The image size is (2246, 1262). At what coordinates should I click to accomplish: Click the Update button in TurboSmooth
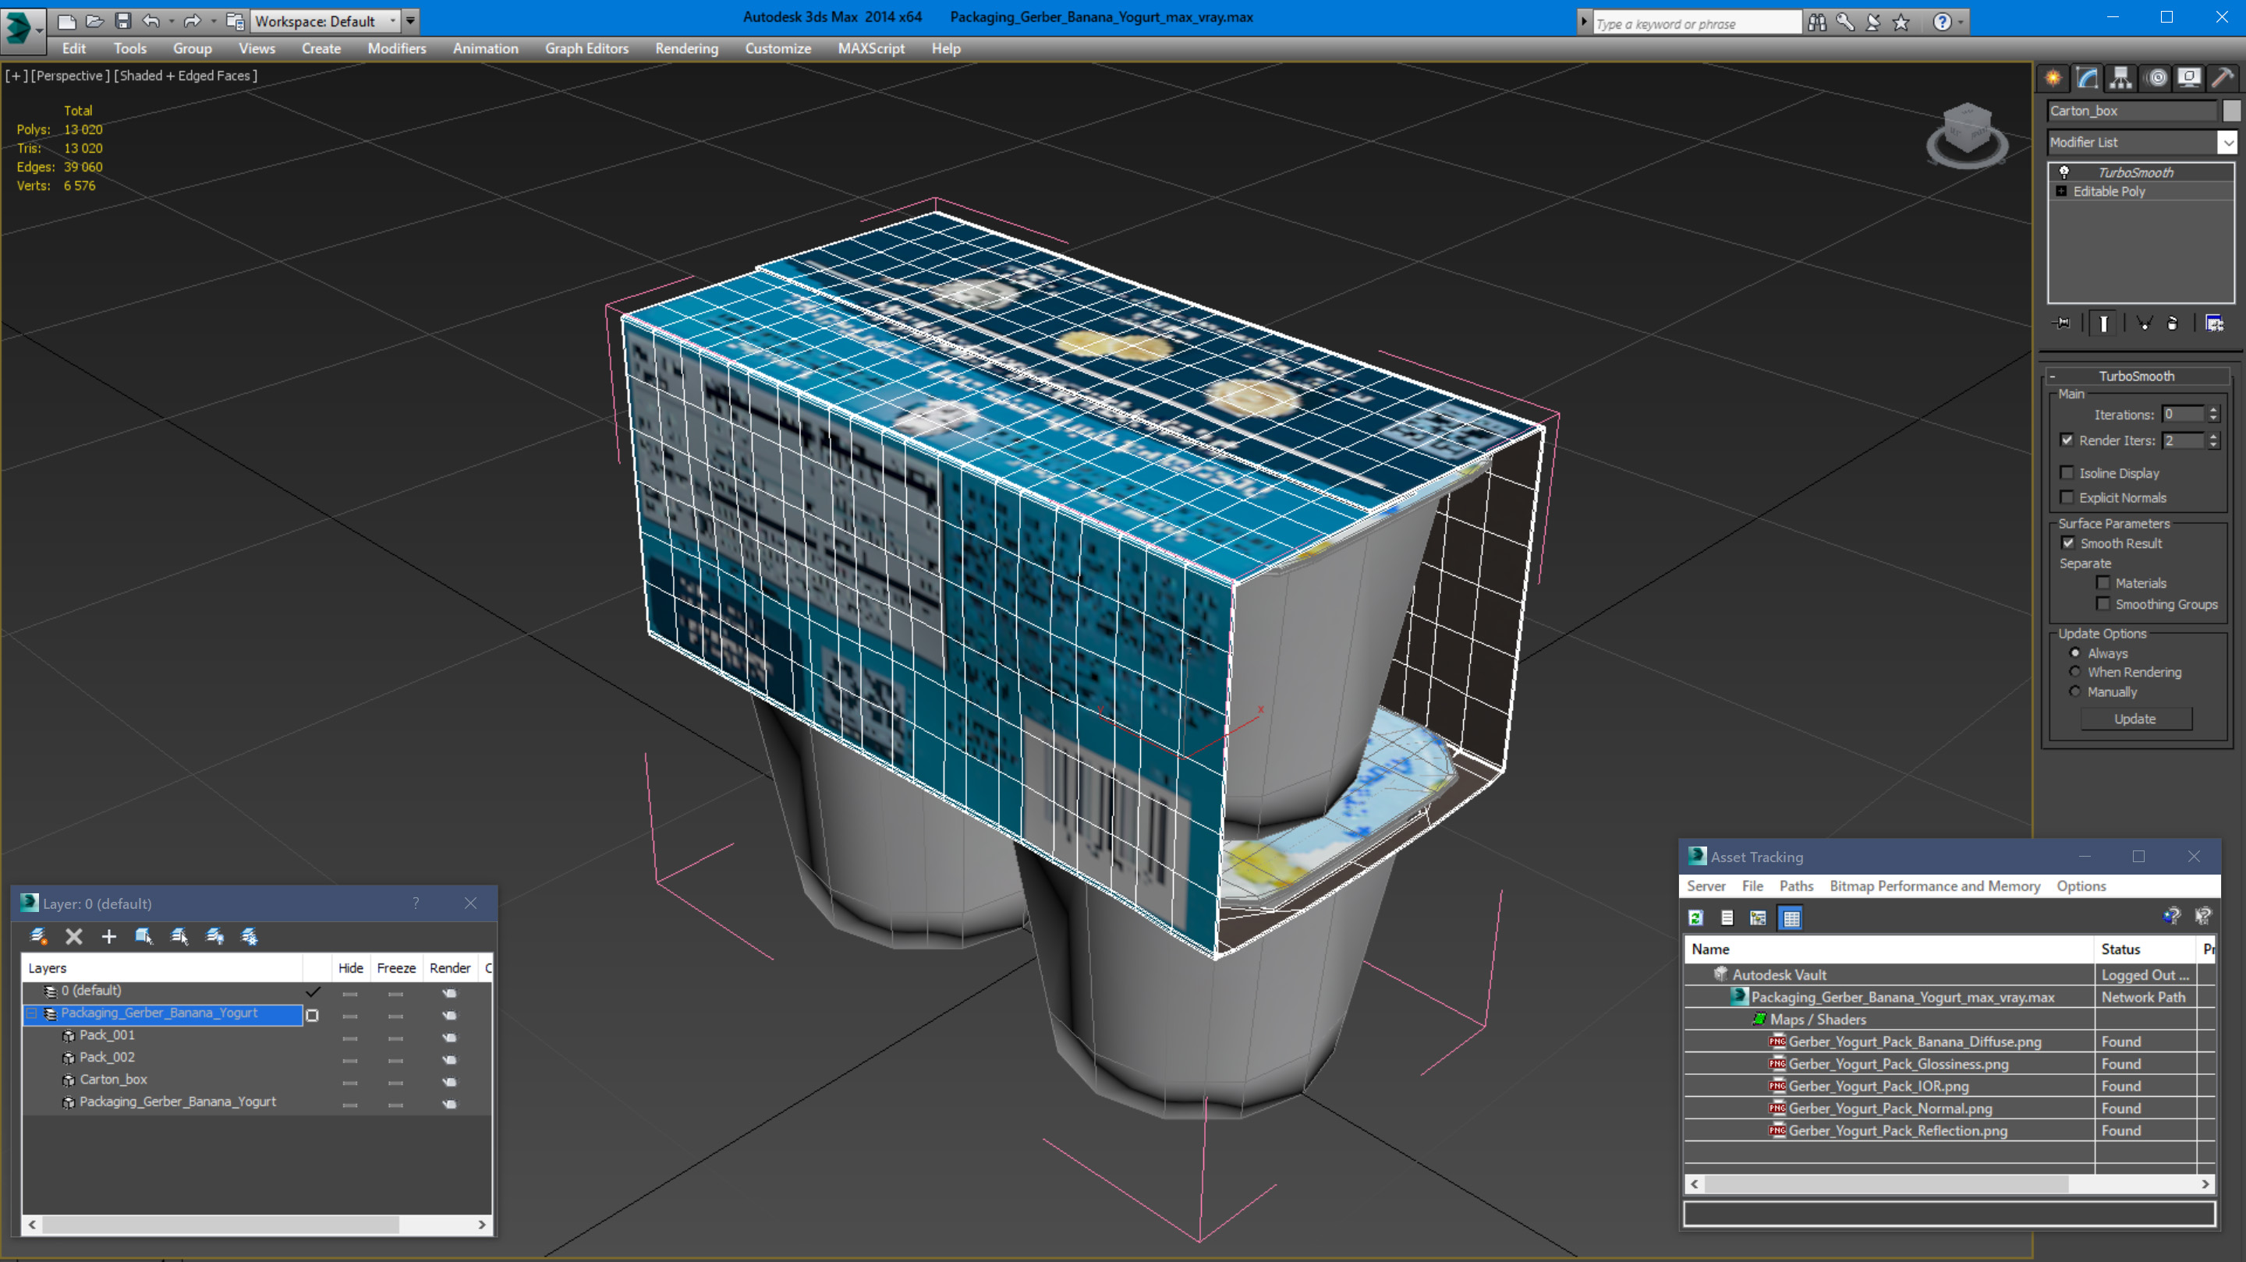[2135, 719]
